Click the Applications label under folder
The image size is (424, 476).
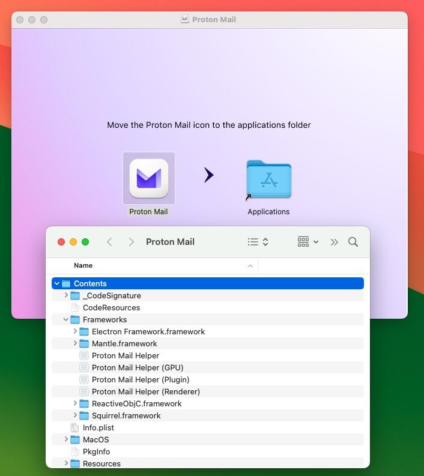pyautogui.click(x=268, y=212)
